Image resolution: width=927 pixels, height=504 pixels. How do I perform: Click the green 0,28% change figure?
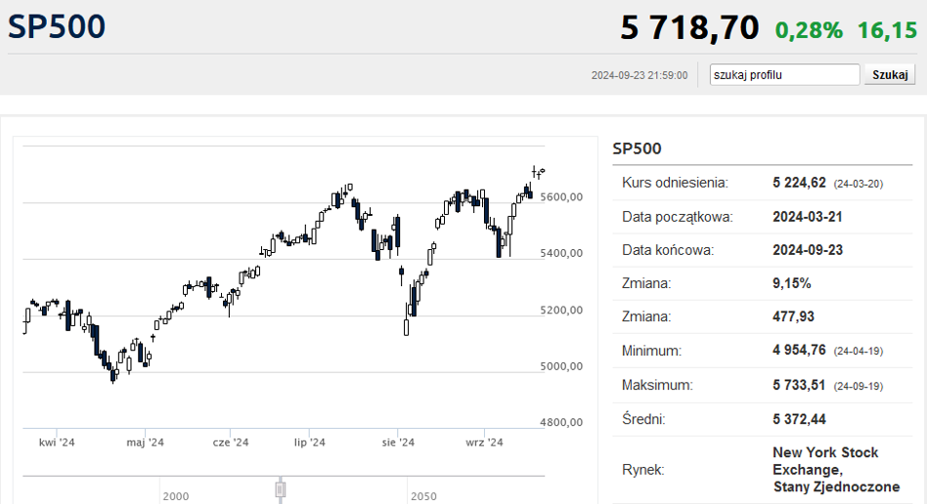[x=809, y=30]
